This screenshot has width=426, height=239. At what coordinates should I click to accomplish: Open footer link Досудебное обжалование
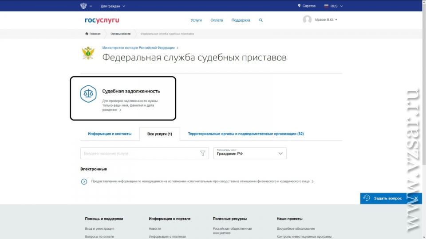296,229
